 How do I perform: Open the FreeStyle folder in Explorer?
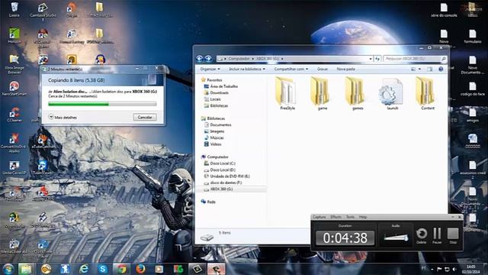click(x=287, y=93)
